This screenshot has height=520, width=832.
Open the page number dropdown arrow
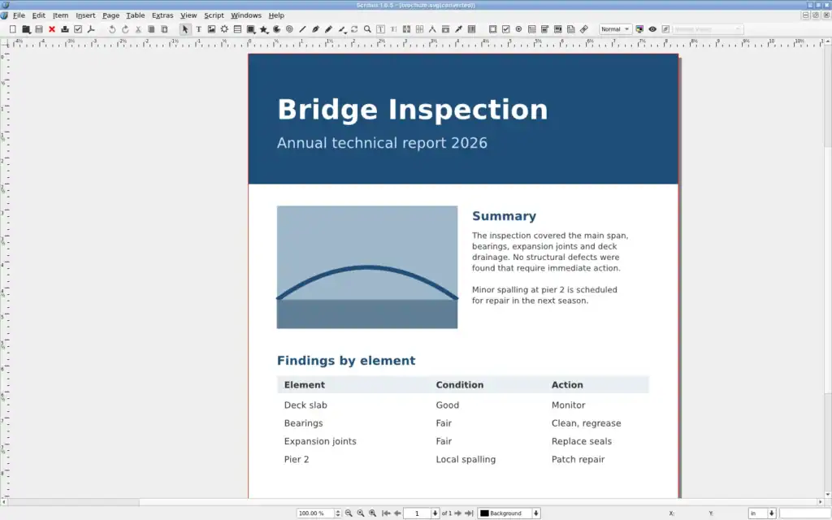pyautogui.click(x=435, y=513)
